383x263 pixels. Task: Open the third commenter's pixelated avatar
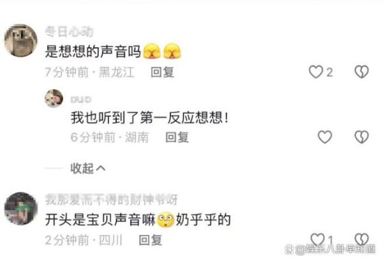coord(21,208)
